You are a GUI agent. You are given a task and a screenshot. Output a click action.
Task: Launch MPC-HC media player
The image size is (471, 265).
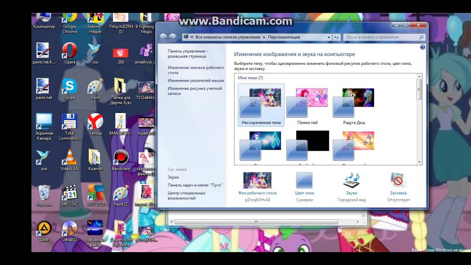click(70, 195)
